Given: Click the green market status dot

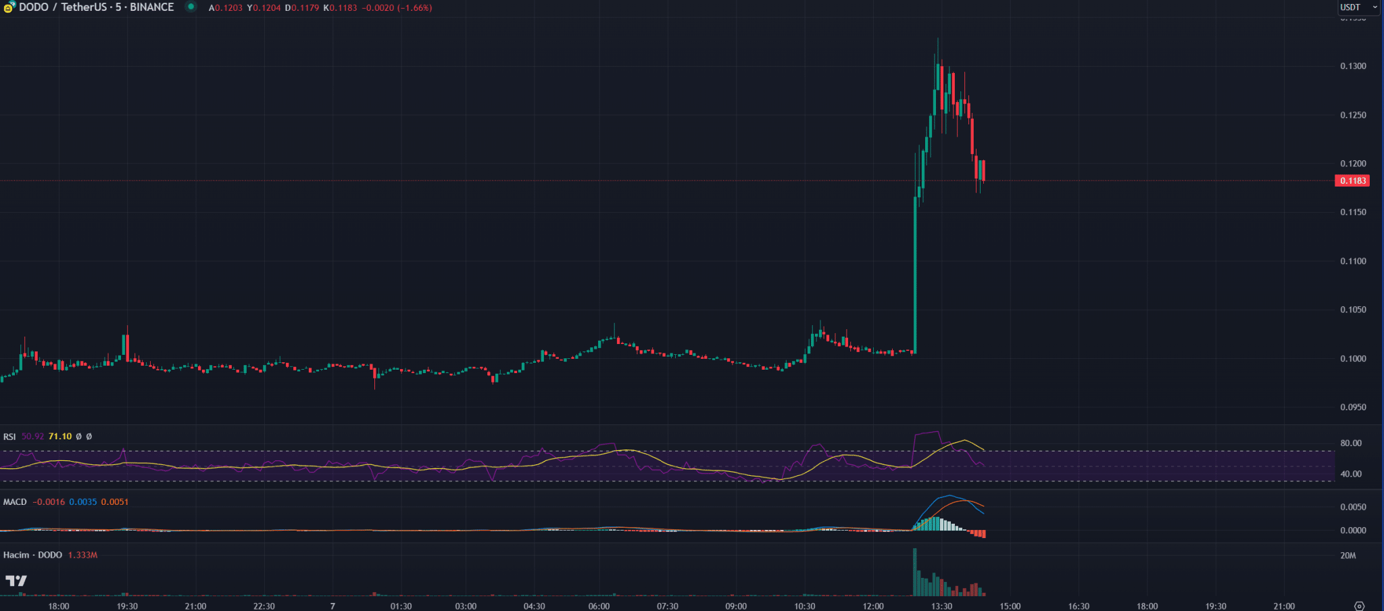Looking at the screenshot, I should tap(191, 7).
